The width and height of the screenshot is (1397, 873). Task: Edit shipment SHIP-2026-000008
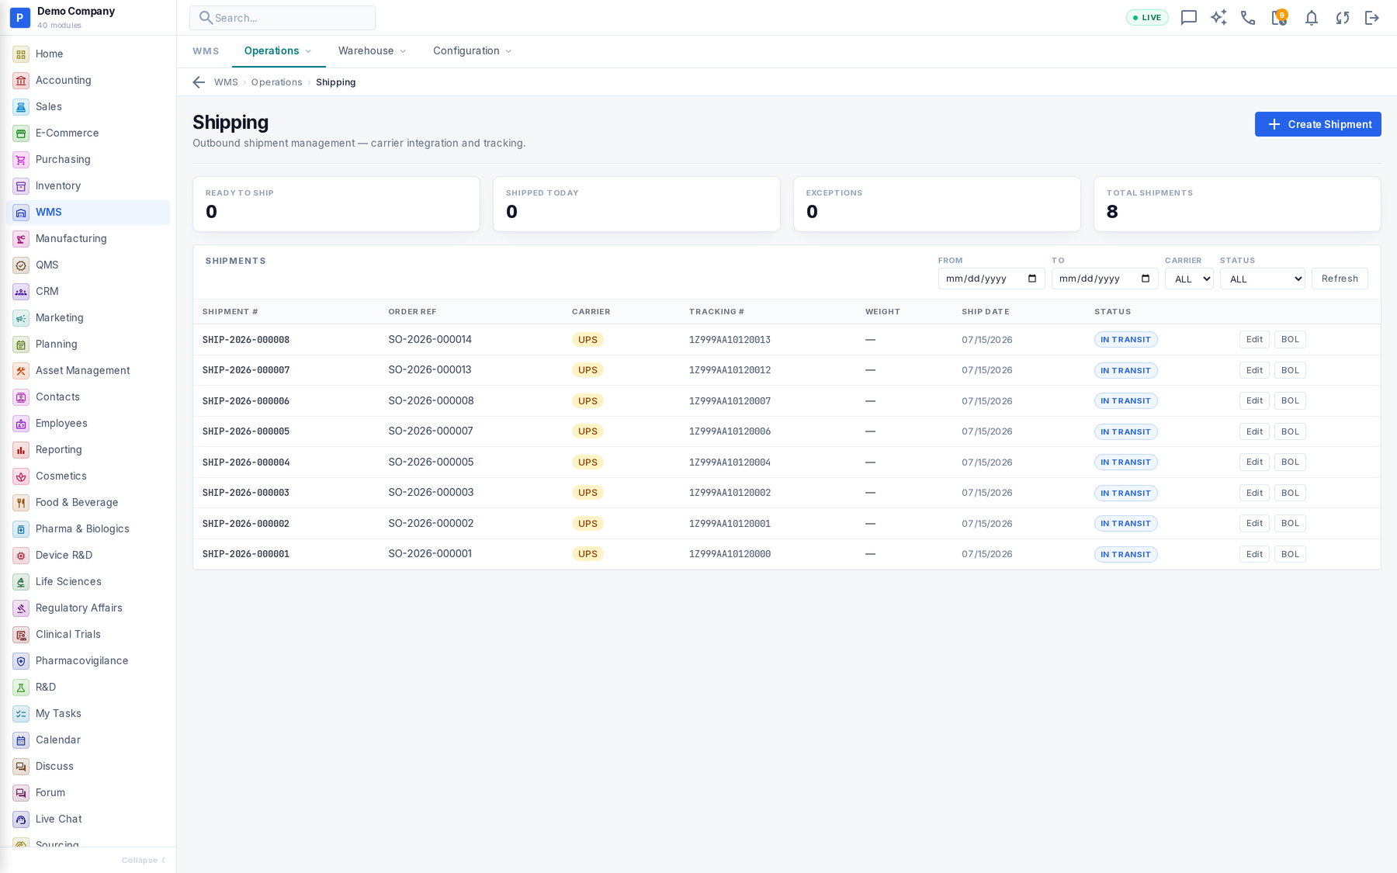pos(1254,340)
